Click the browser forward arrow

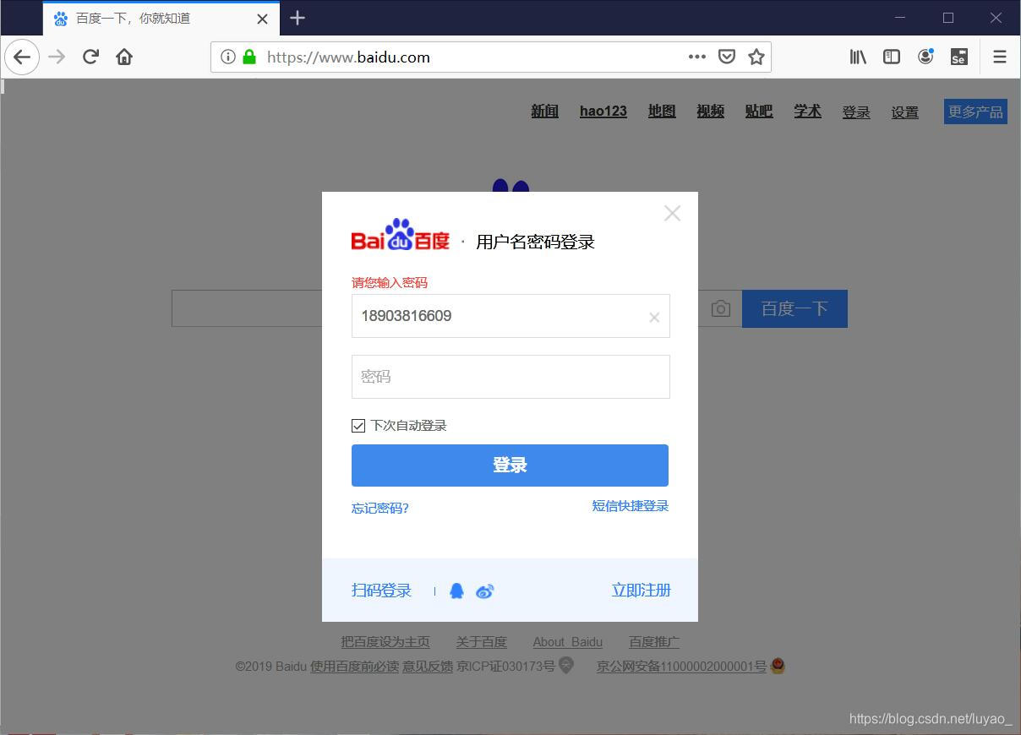[x=57, y=57]
